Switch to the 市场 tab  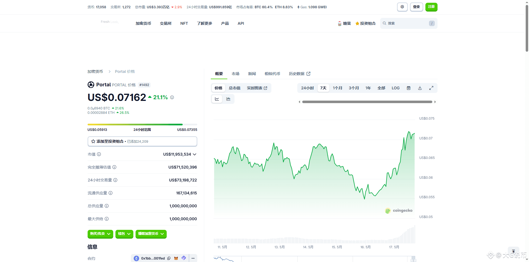click(x=235, y=74)
